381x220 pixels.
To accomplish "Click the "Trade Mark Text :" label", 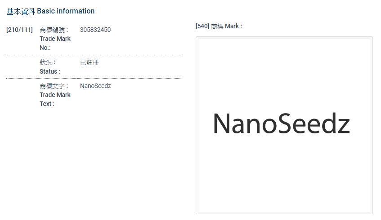I will [x=54, y=99].
